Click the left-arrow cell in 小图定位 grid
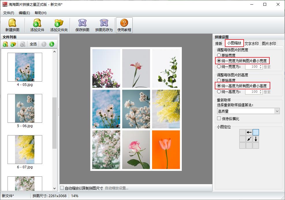The height and width of the screenshot is (200, 285). [x=249, y=132]
